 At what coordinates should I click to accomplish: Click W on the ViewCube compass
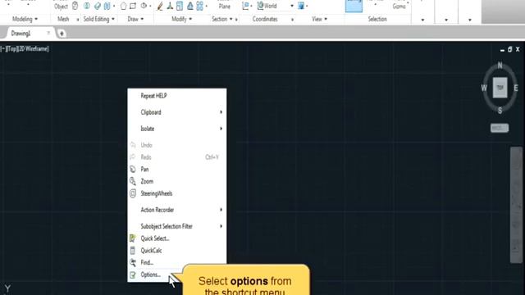[x=484, y=88]
